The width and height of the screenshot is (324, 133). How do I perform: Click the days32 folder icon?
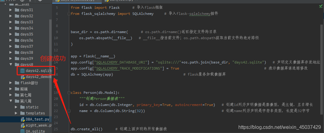17,16
